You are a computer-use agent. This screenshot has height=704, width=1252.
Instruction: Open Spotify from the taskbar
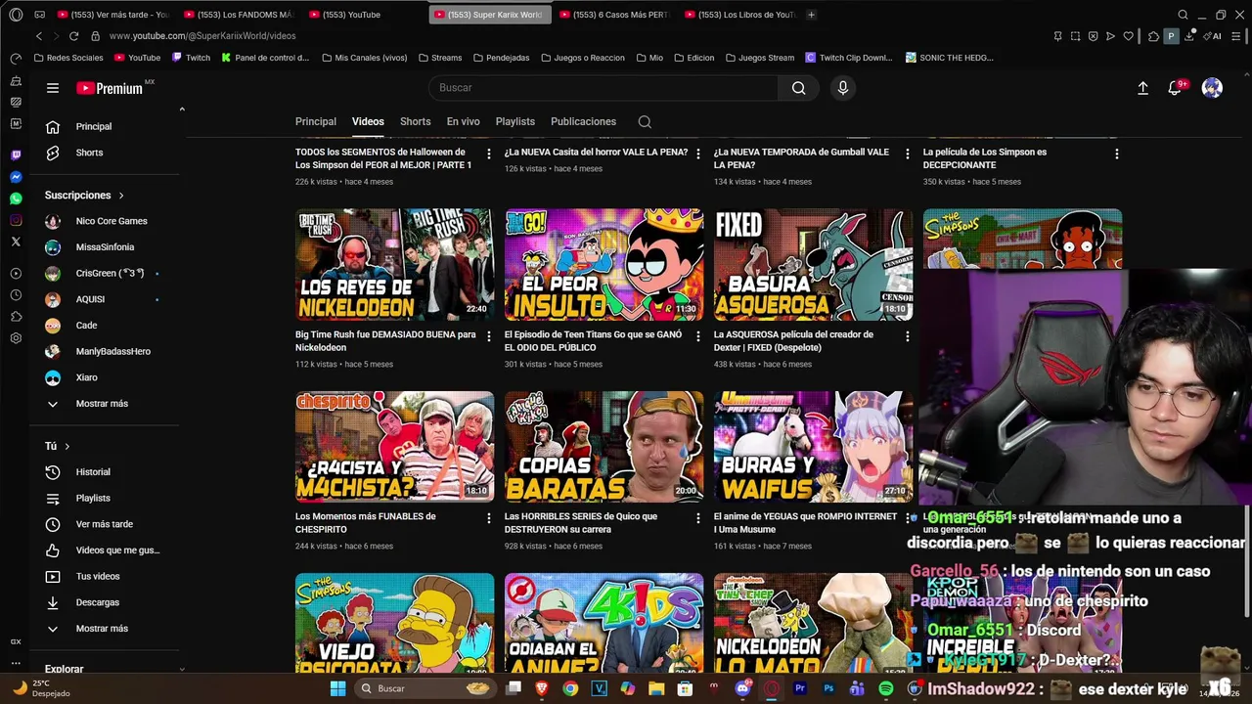click(x=885, y=688)
